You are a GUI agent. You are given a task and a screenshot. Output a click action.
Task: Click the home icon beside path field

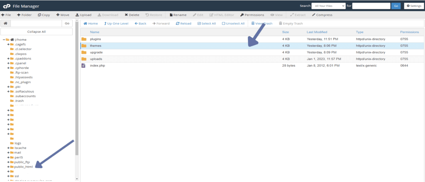point(5,24)
